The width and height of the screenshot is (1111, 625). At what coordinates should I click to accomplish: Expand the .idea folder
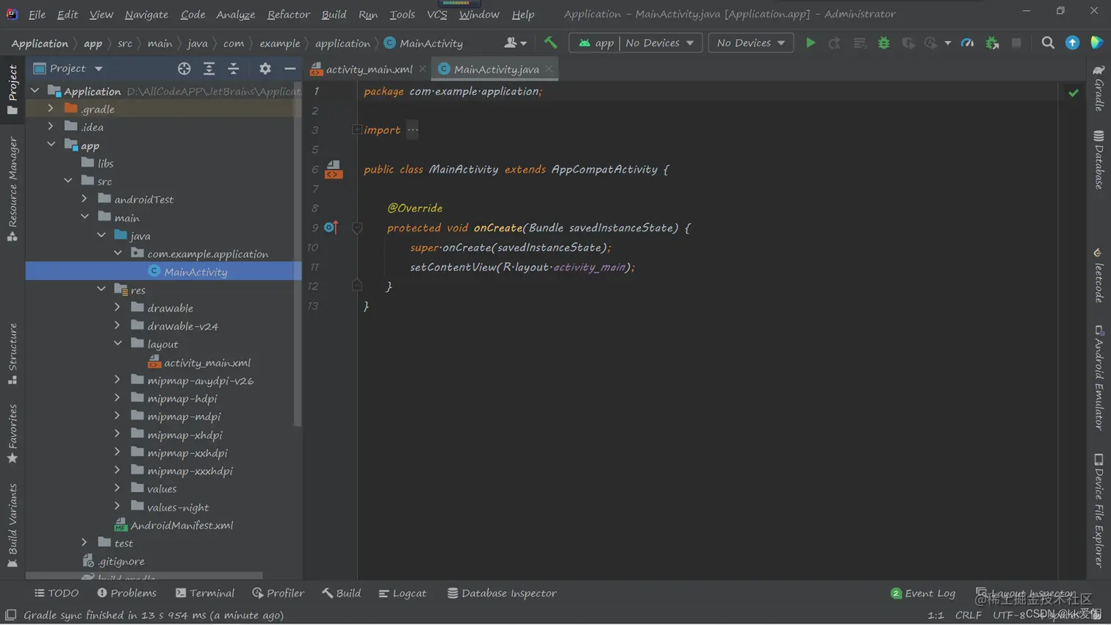point(51,126)
